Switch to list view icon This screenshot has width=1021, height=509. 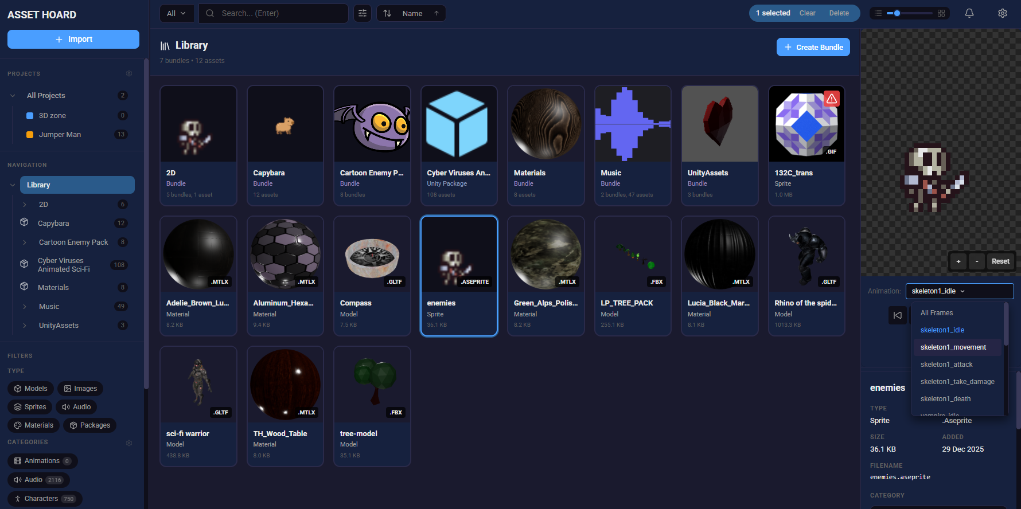pyautogui.click(x=878, y=13)
